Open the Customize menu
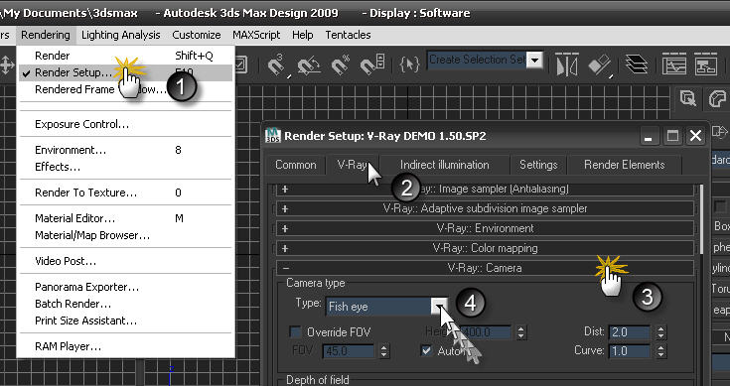The width and height of the screenshot is (730, 386). pyautogui.click(x=196, y=35)
